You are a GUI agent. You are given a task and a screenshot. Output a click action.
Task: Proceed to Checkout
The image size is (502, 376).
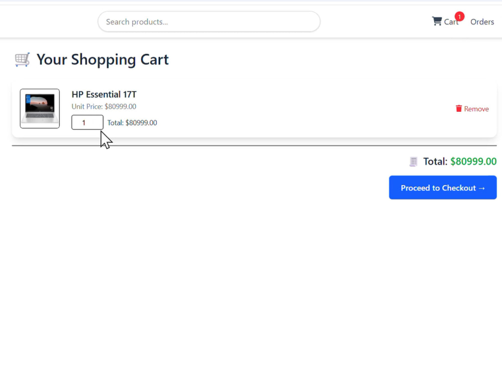tap(443, 187)
